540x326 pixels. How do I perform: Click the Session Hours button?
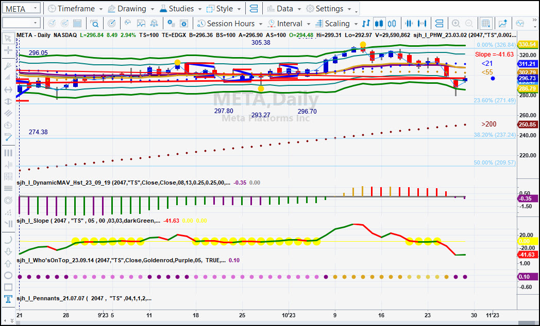[226, 23]
